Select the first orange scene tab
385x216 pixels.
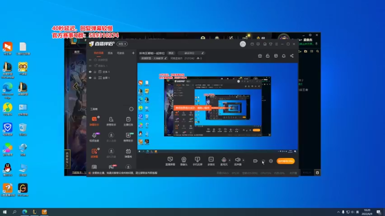coord(99,53)
